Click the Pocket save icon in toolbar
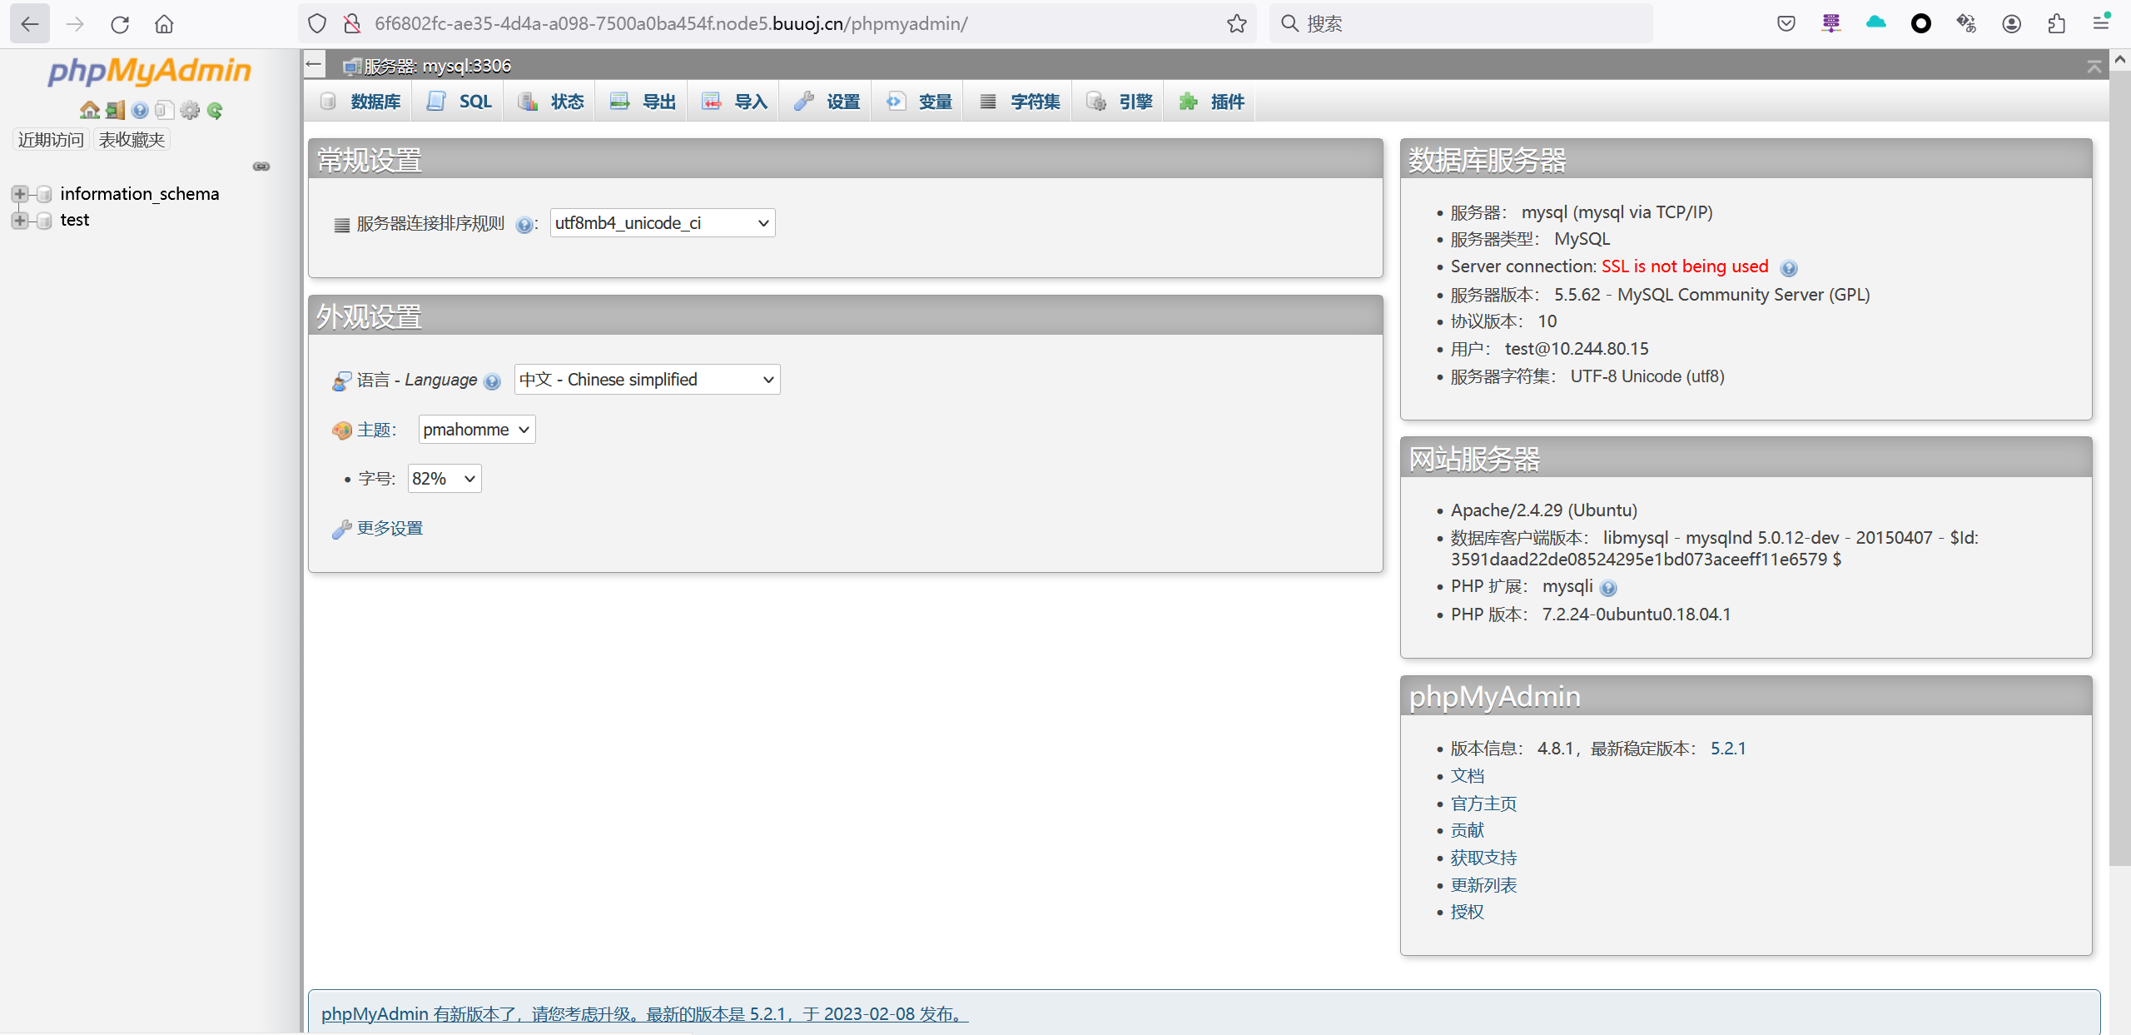2131x1035 pixels. tap(1786, 24)
